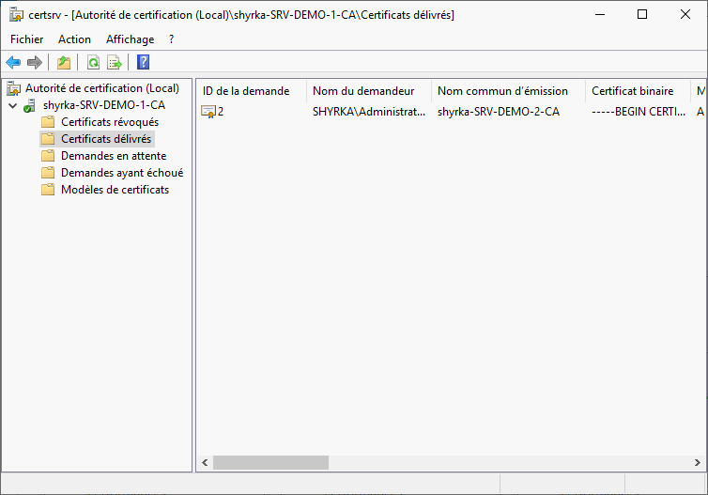Image resolution: width=708 pixels, height=495 pixels.
Task: Click the Refresh toolbar icon
Action: 93,63
